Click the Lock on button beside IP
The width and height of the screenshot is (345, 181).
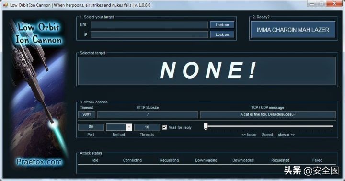click(222, 34)
